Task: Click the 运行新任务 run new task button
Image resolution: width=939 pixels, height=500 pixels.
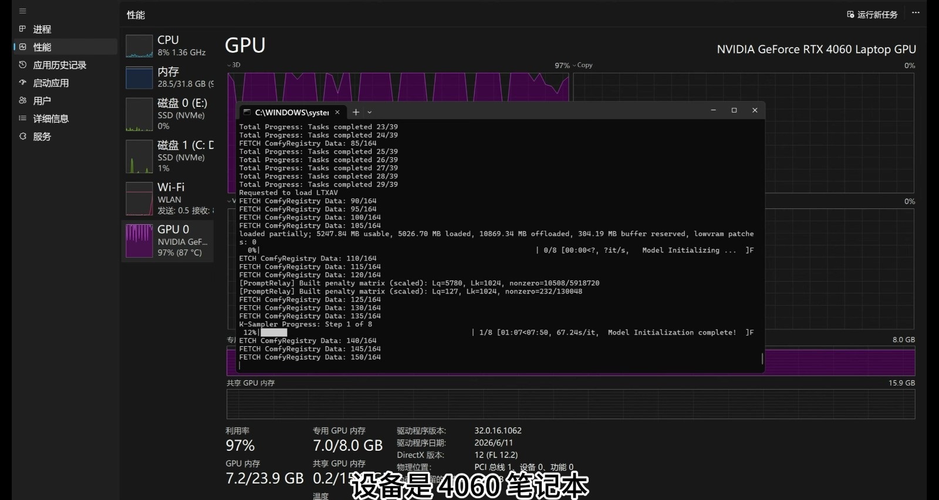Action: click(872, 15)
